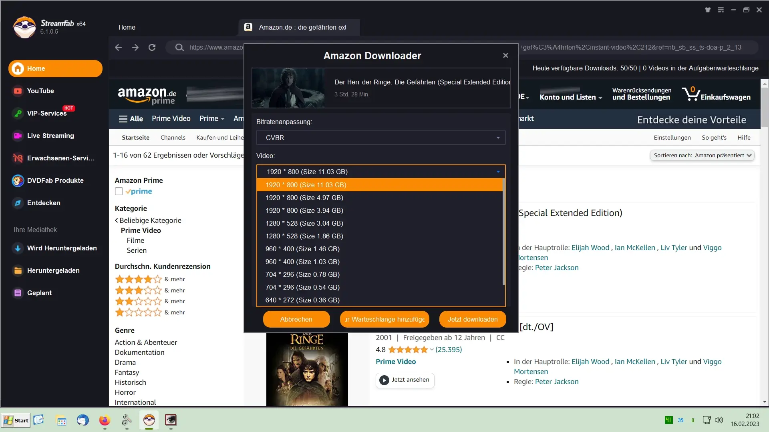This screenshot has width=769, height=432.
Task: Select 1280 * 528 (Size 3.04 GB) option
Action: 380,223
